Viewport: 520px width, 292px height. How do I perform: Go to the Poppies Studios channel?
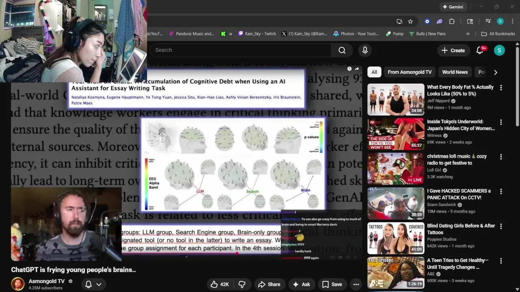pyautogui.click(x=442, y=239)
